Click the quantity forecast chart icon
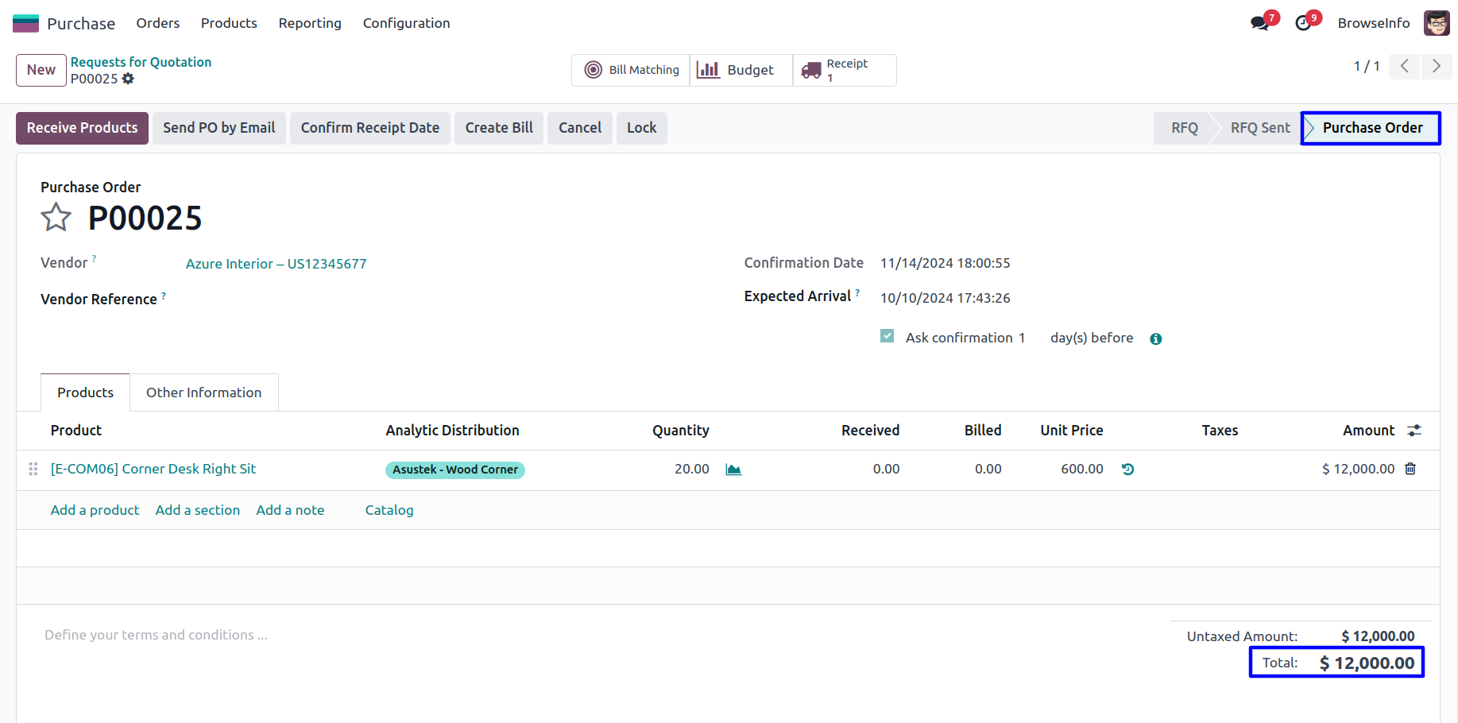The image size is (1458, 723). coord(733,470)
